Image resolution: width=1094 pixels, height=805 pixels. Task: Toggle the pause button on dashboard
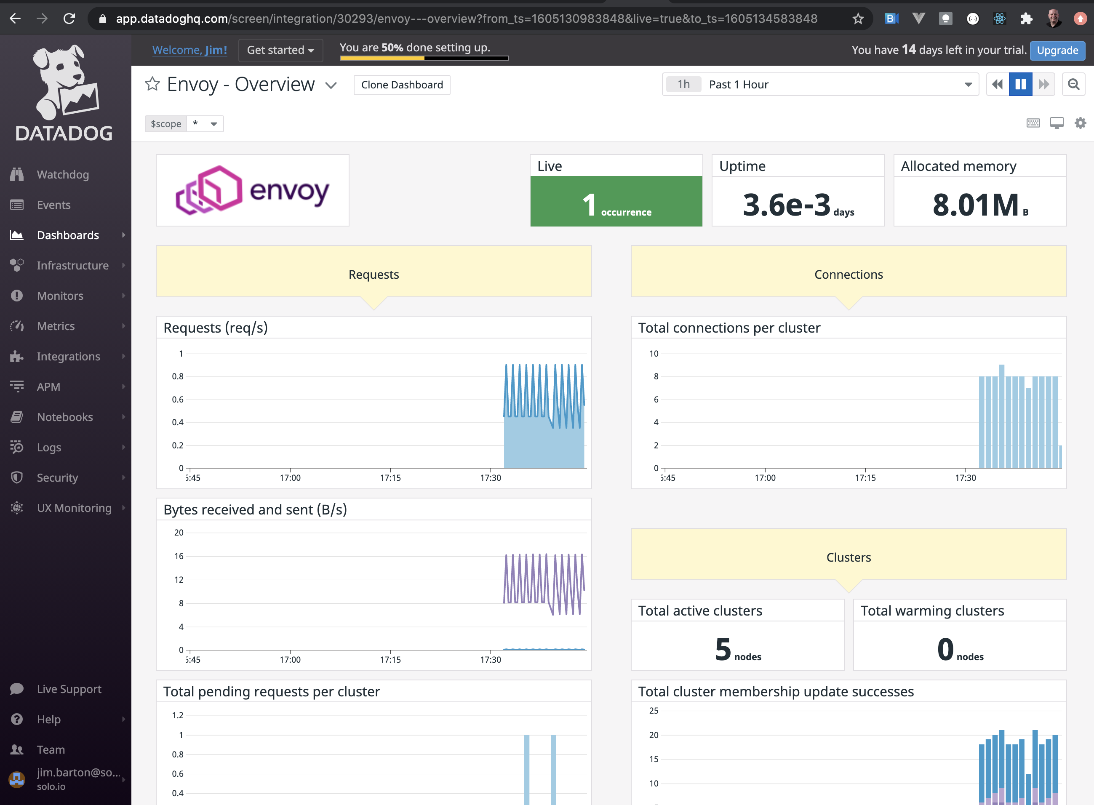1020,84
